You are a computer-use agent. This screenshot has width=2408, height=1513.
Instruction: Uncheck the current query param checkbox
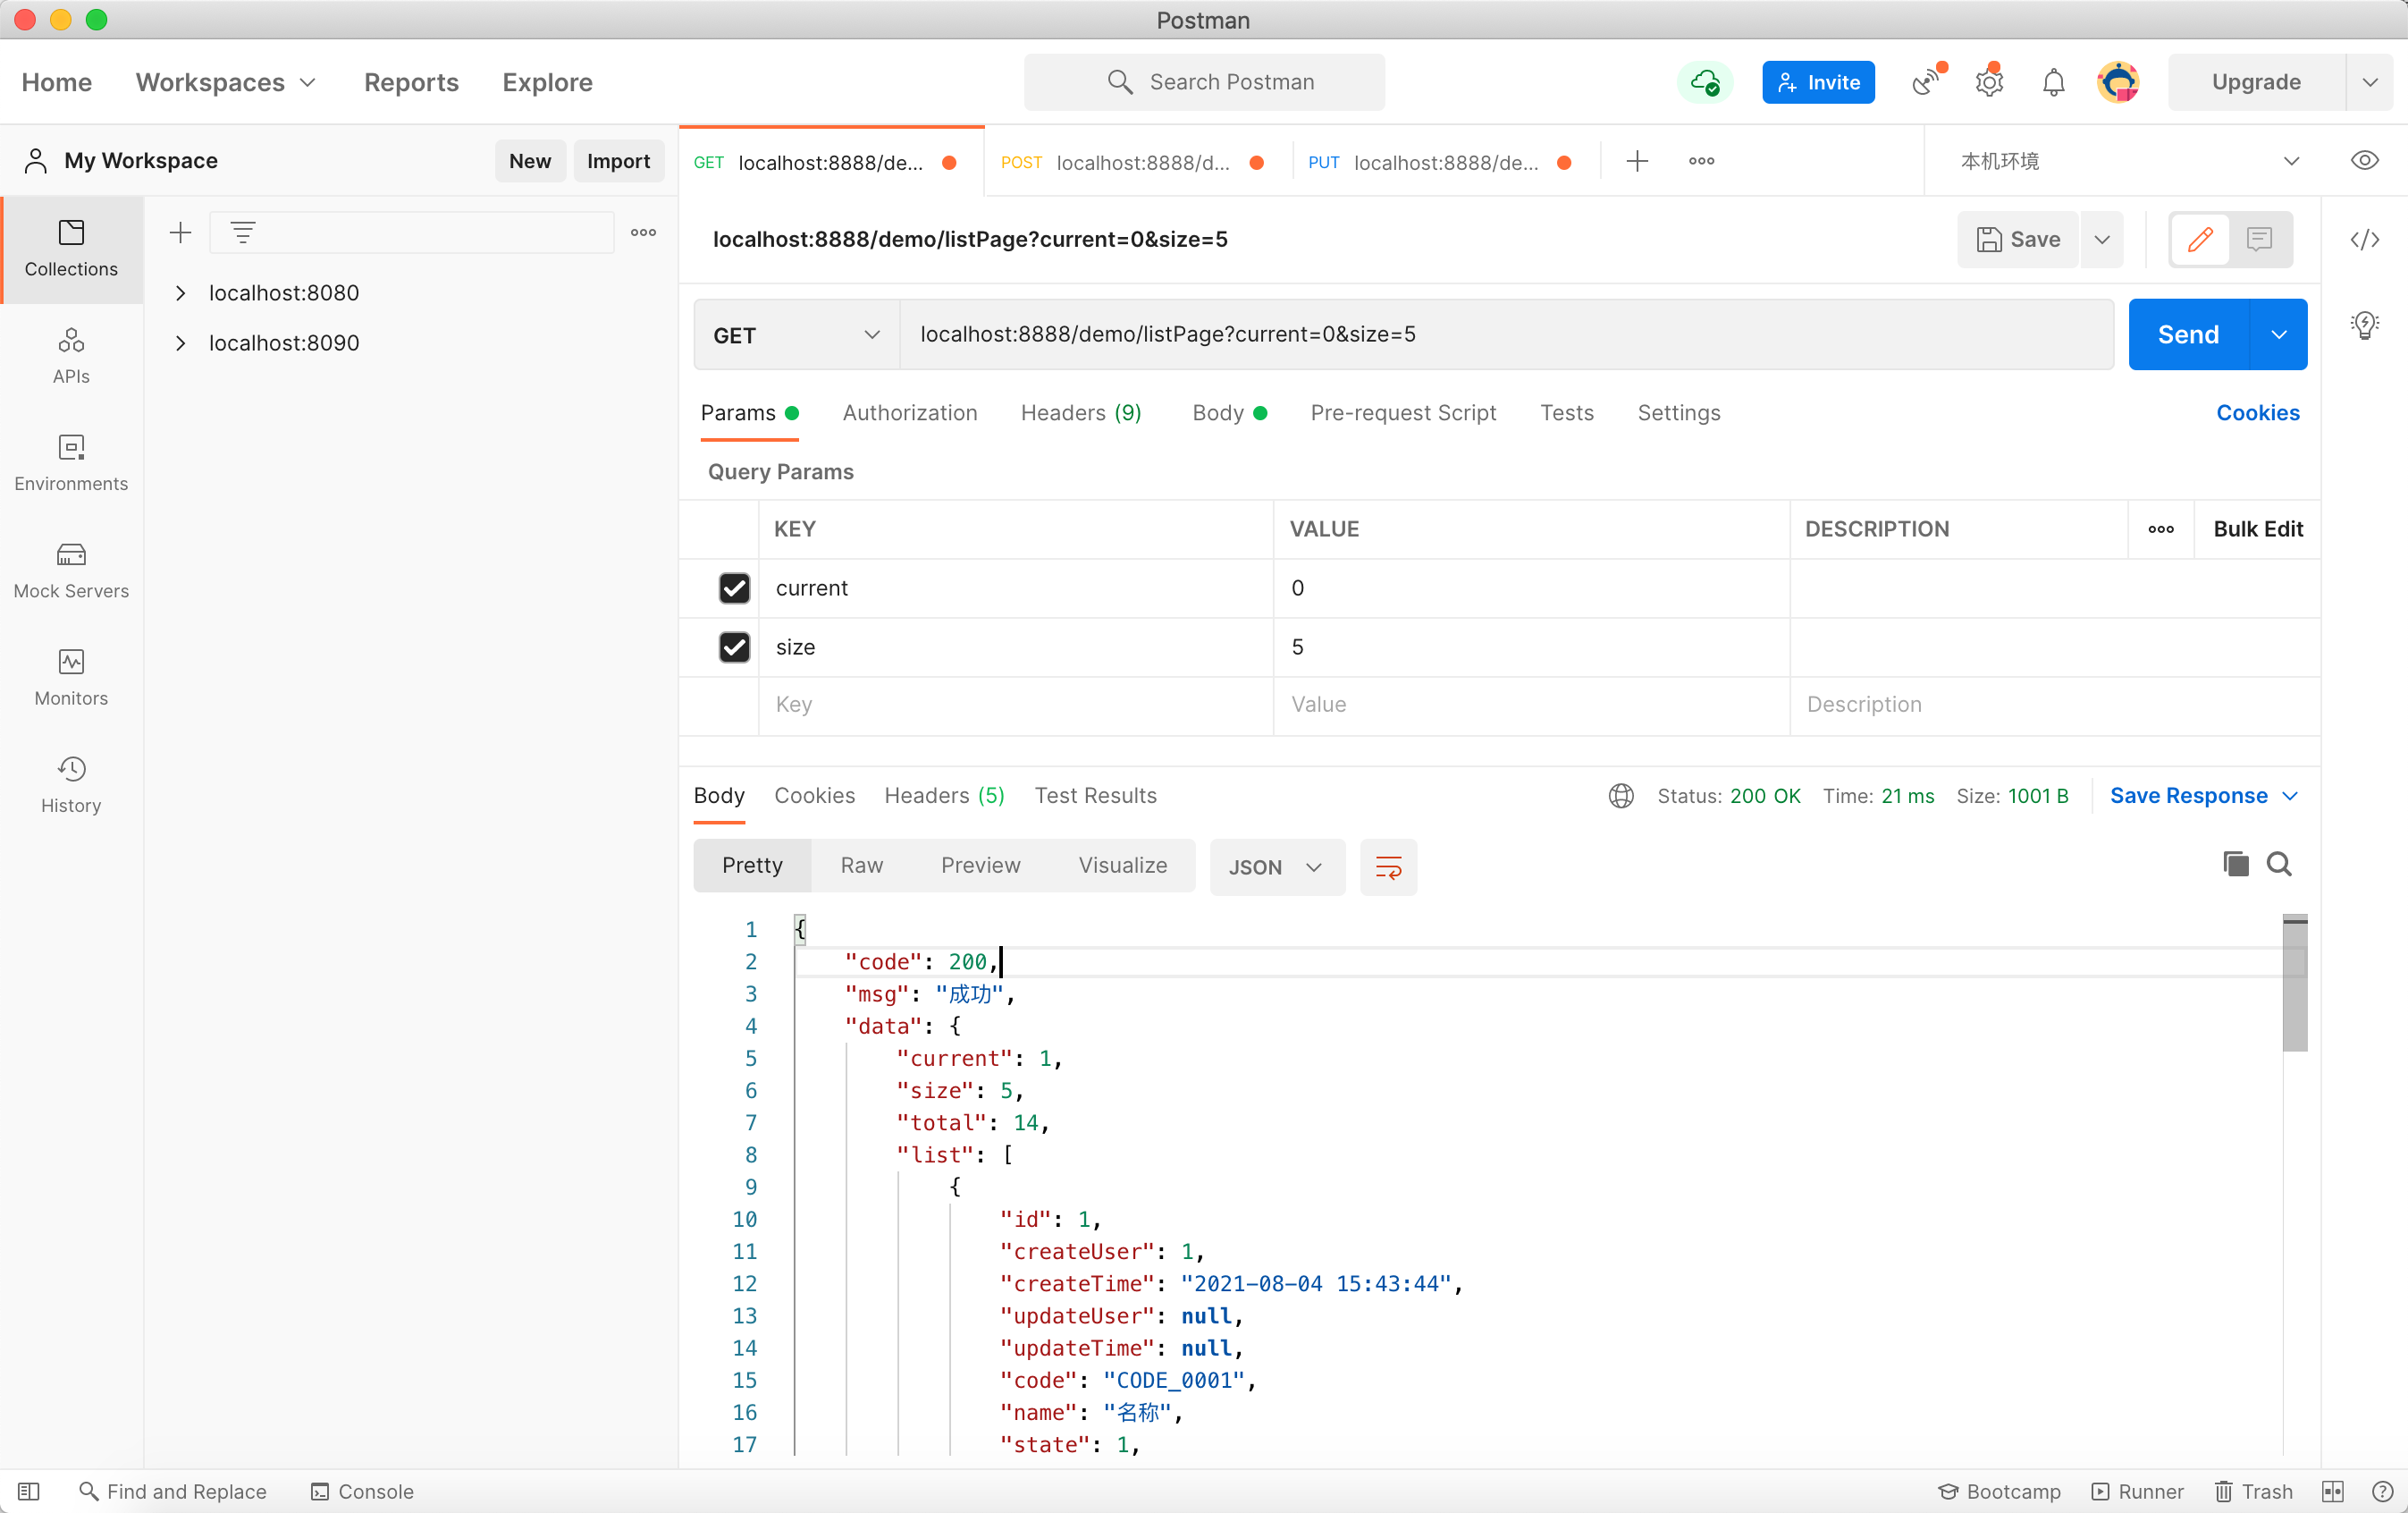(x=734, y=587)
